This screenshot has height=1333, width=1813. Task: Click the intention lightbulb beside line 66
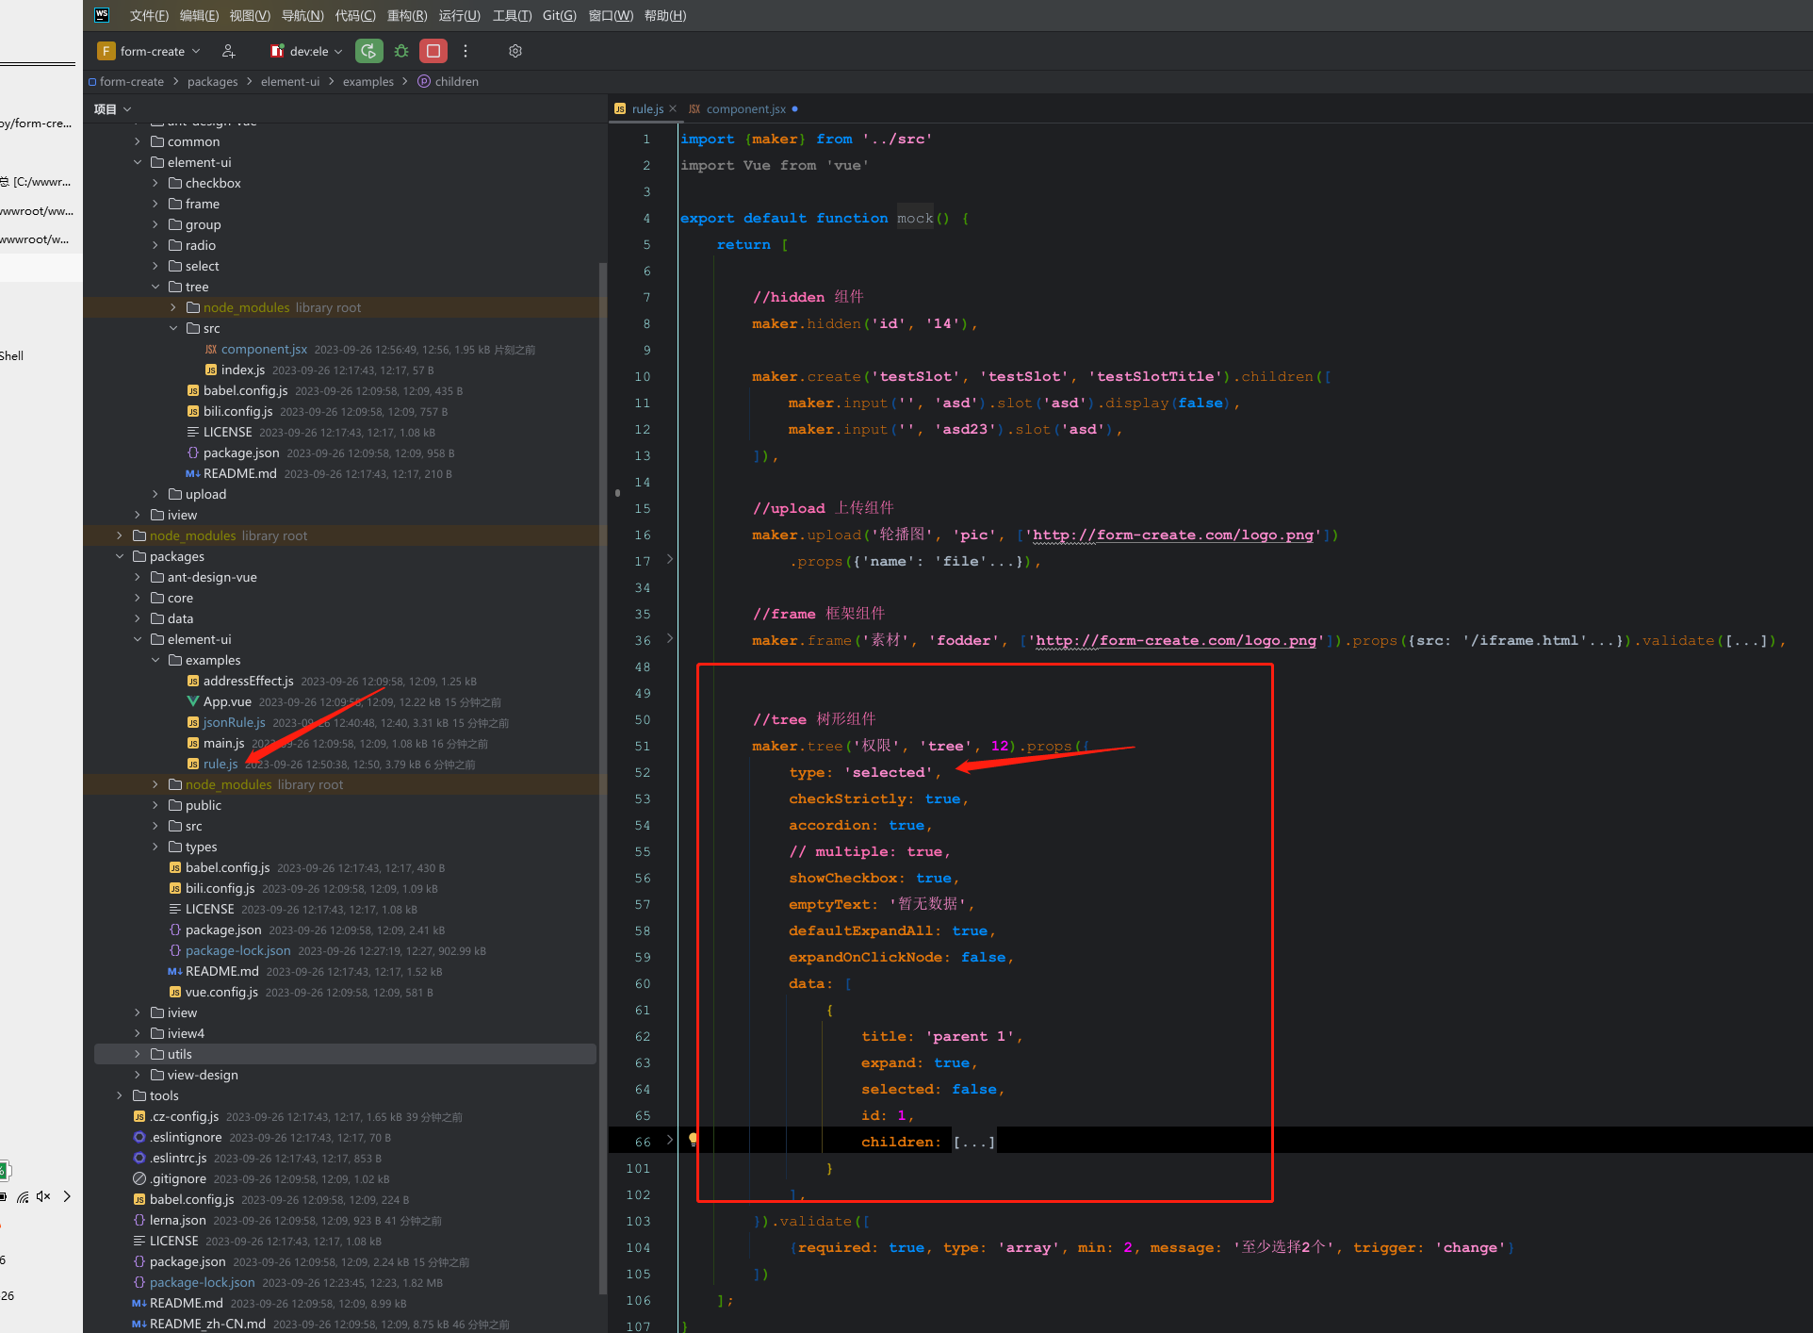(x=694, y=1139)
